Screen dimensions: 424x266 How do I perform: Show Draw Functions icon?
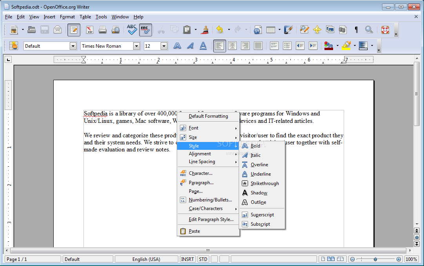(x=288, y=30)
